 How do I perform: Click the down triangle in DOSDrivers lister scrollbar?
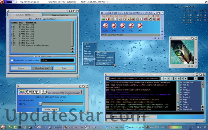pyautogui.click(x=162, y=34)
